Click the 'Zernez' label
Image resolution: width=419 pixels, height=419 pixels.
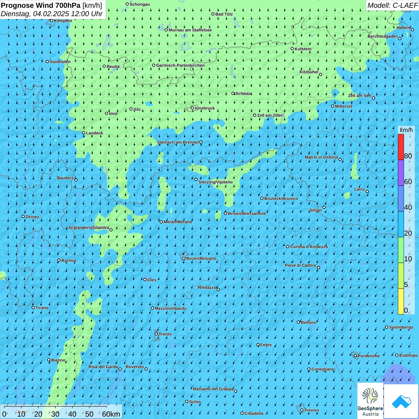pos(32,217)
